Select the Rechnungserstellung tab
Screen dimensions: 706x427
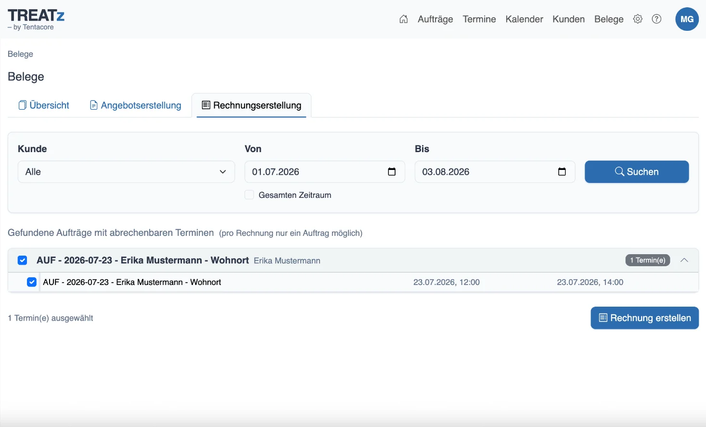pos(251,105)
